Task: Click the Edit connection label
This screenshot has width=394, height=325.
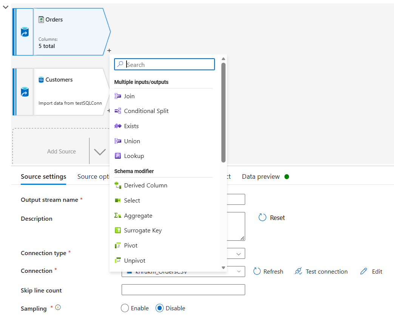Action: click(377, 271)
